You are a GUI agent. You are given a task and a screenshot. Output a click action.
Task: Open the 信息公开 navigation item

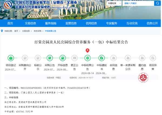[x=152, y=23]
